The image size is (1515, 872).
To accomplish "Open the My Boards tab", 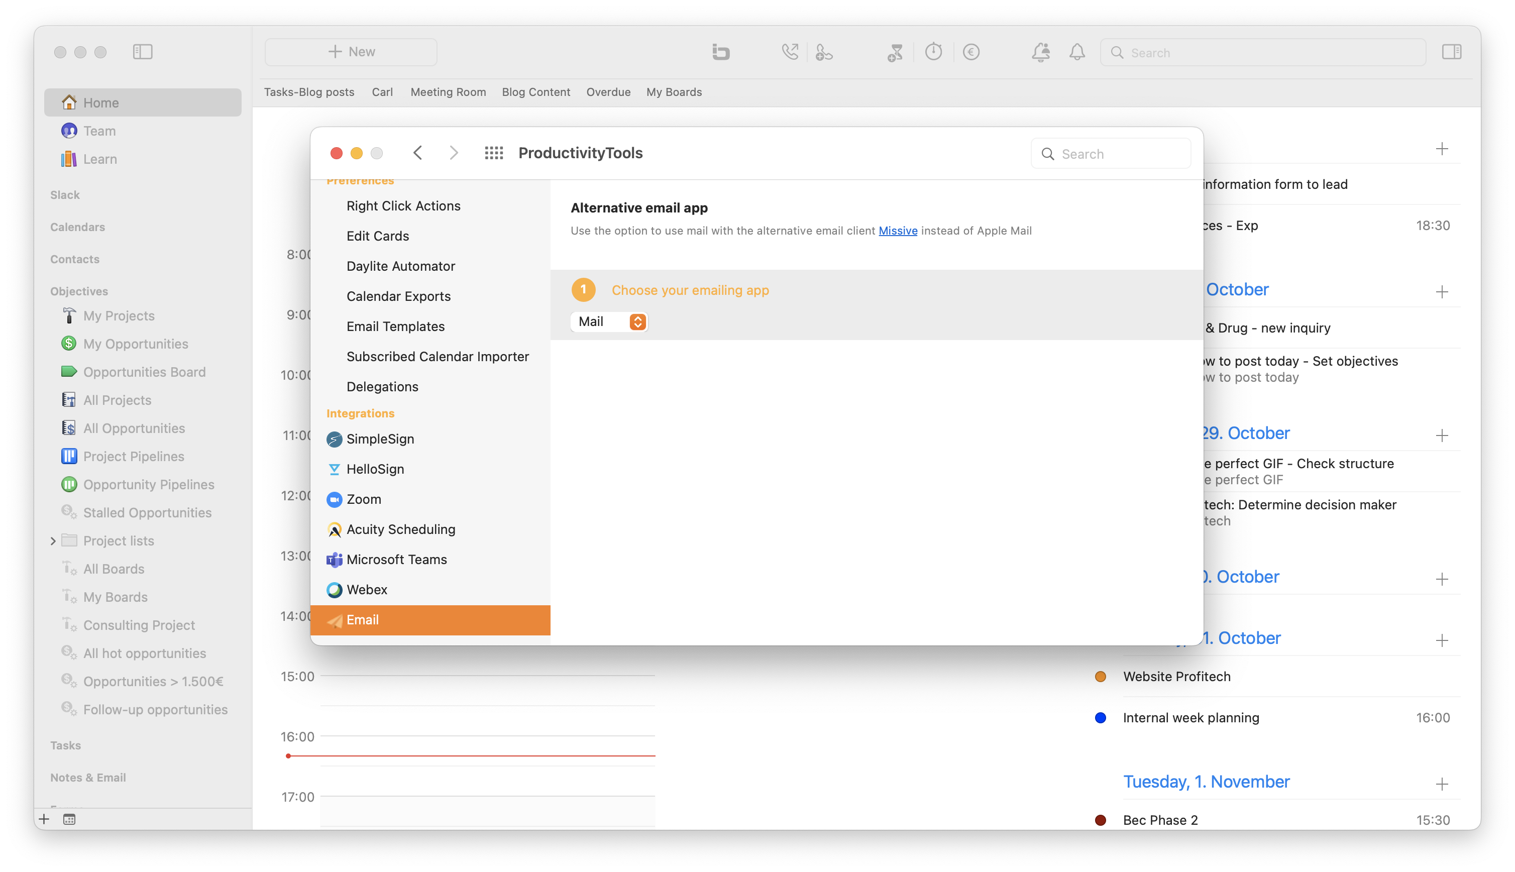I will click(674, 92).
